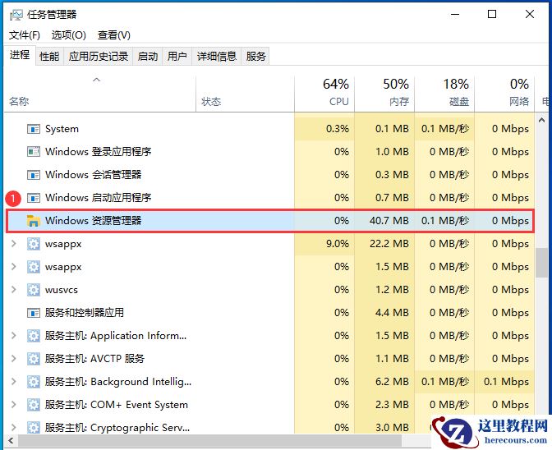Click the vertical scrollbar up arrow

[x=542, y=121]
